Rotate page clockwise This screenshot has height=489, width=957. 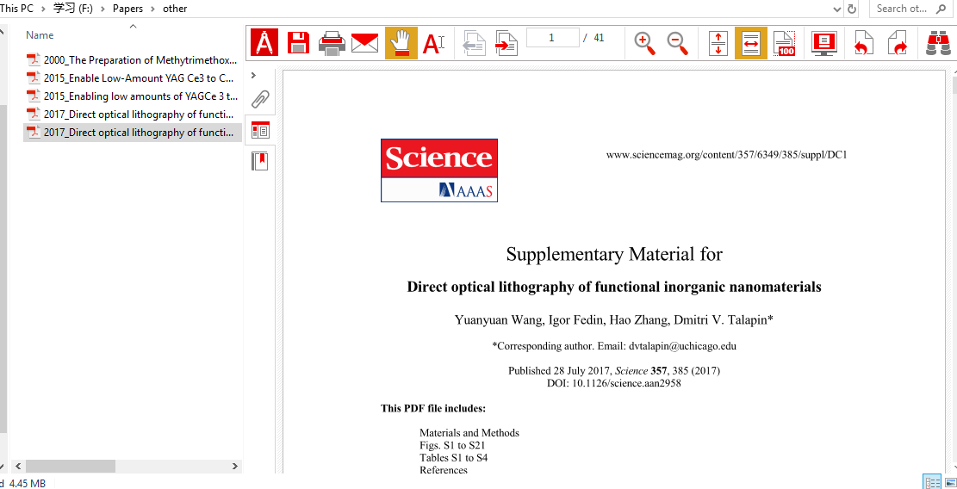tap(898, 43)
